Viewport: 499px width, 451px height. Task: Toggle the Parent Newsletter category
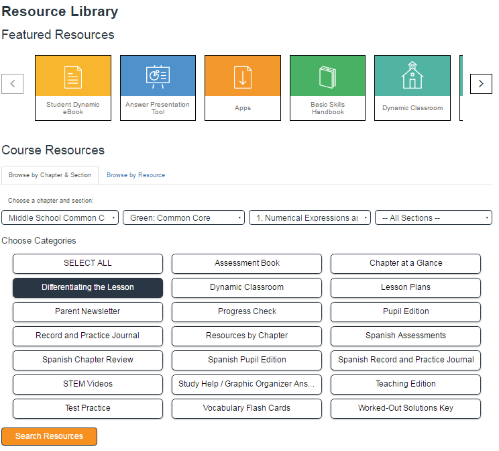coord(88,312)
